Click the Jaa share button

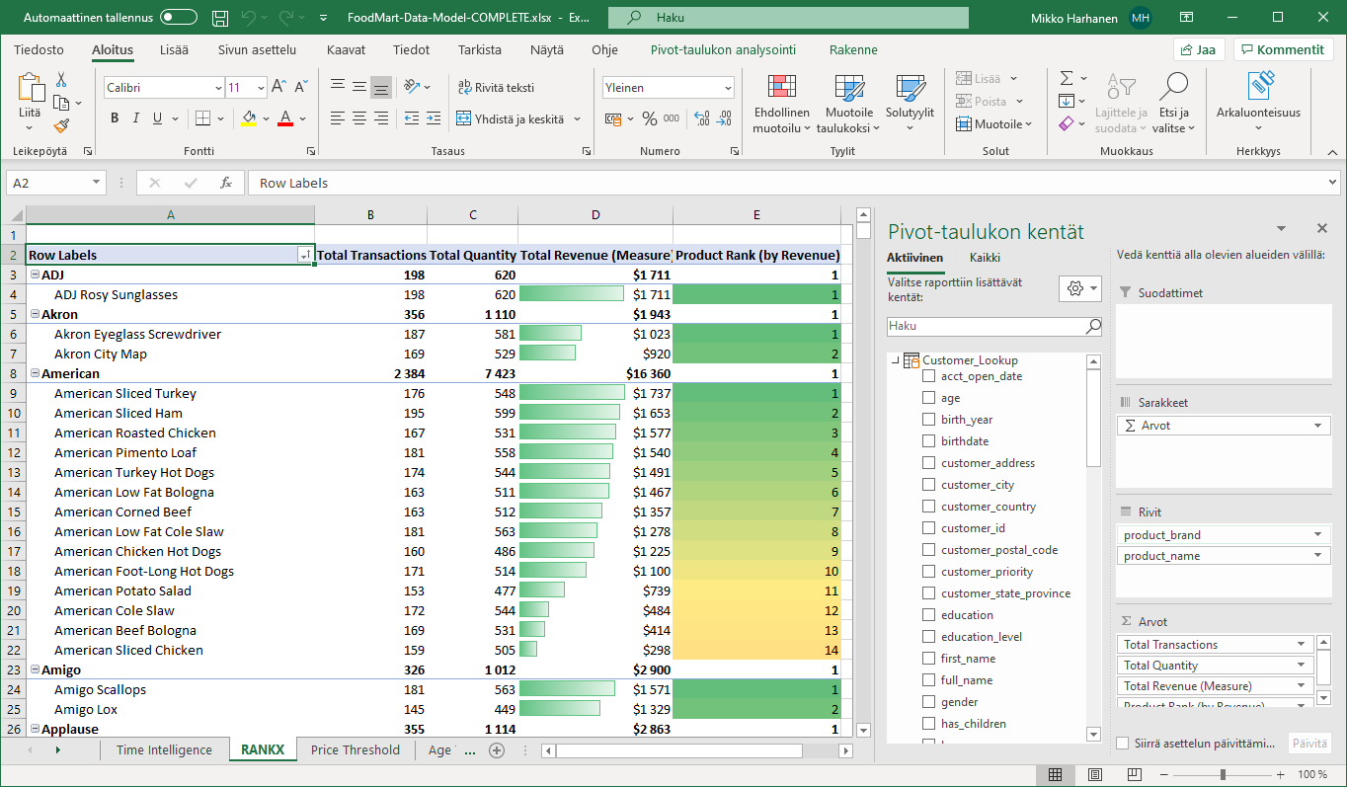pyautogui.click(x=1199, y=49)
